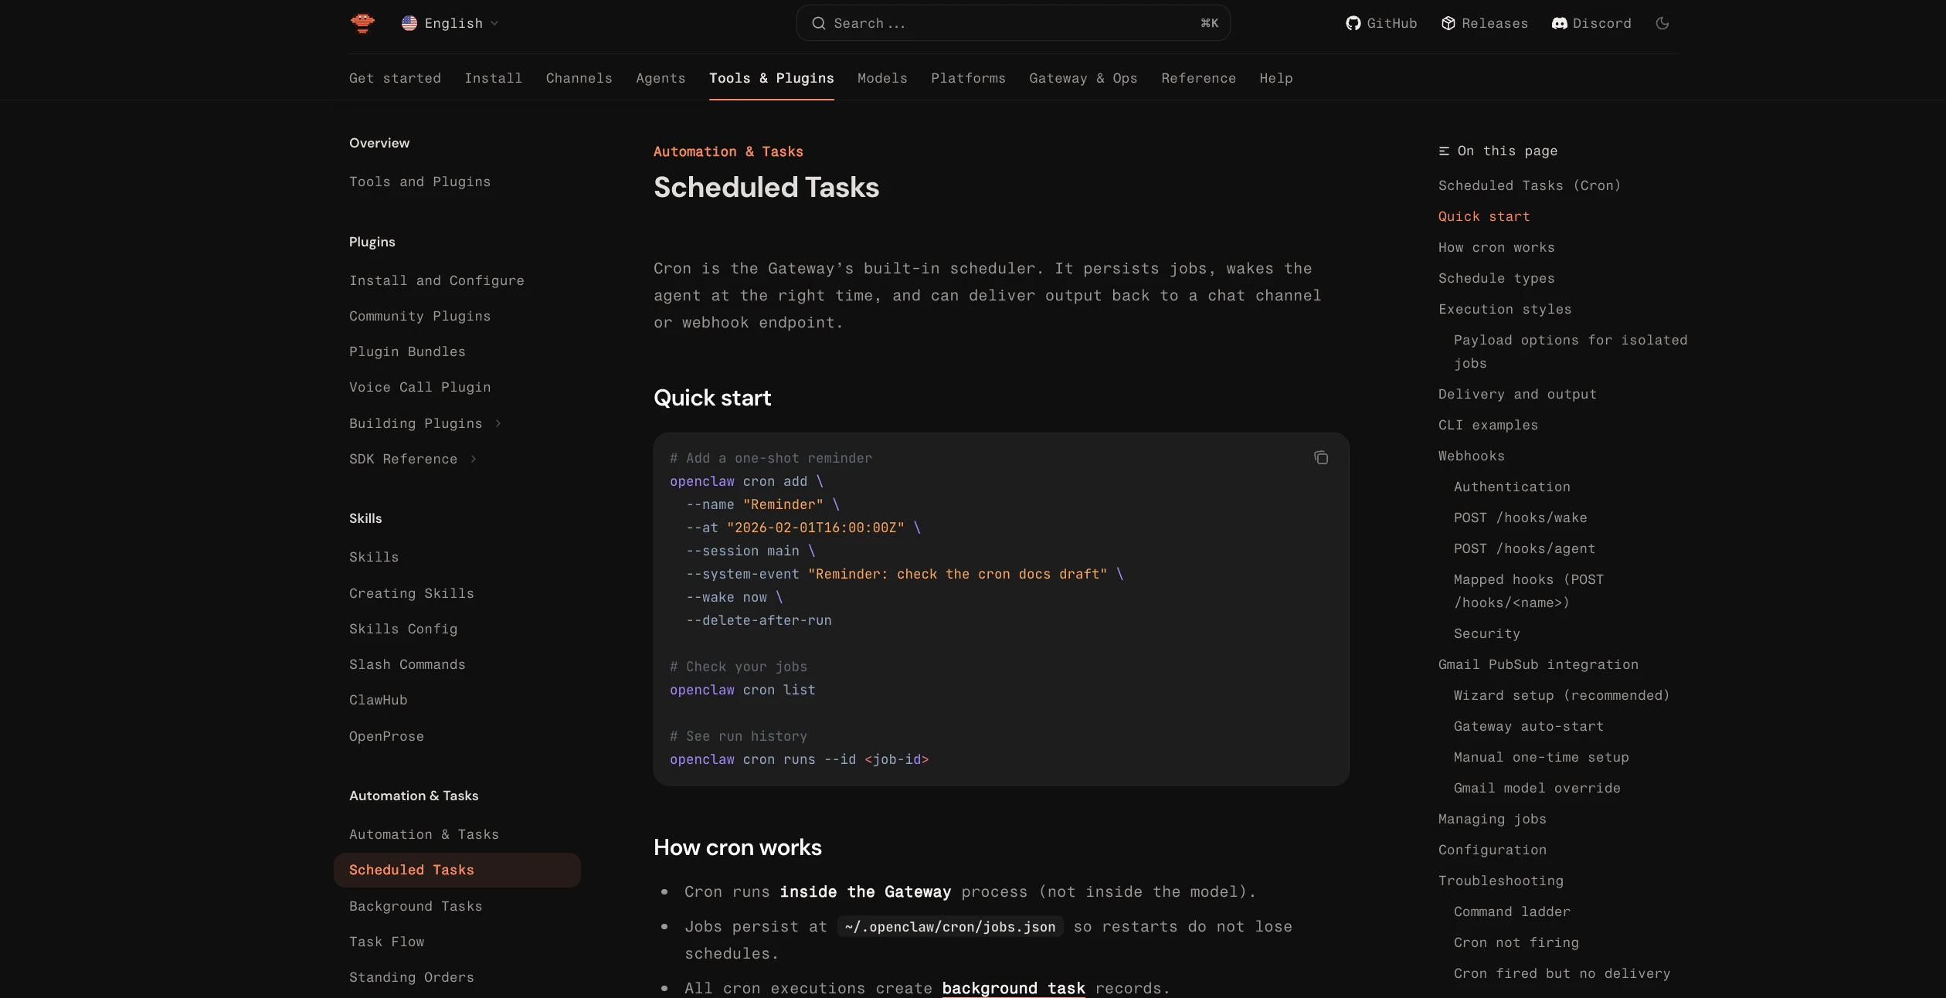This screenshot has height=998, width=1946.
Task: Expand the SDK Reference section
Action: click(x=474, y=459)
